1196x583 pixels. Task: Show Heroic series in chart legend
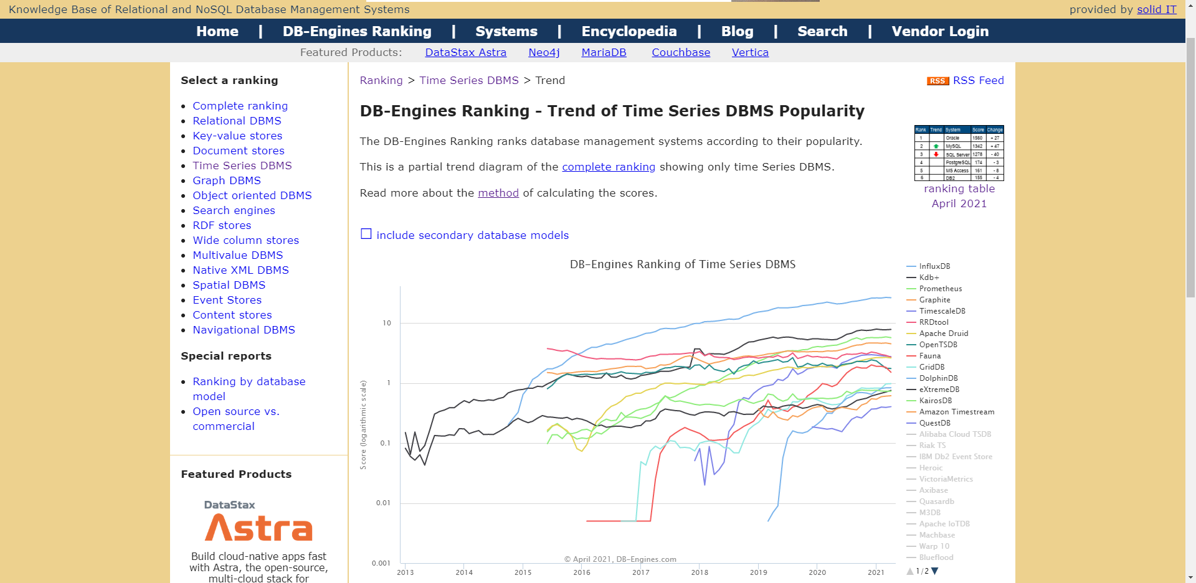925,468
